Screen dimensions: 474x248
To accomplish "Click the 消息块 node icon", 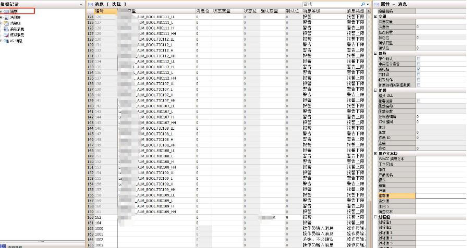I will coord(7,17).
